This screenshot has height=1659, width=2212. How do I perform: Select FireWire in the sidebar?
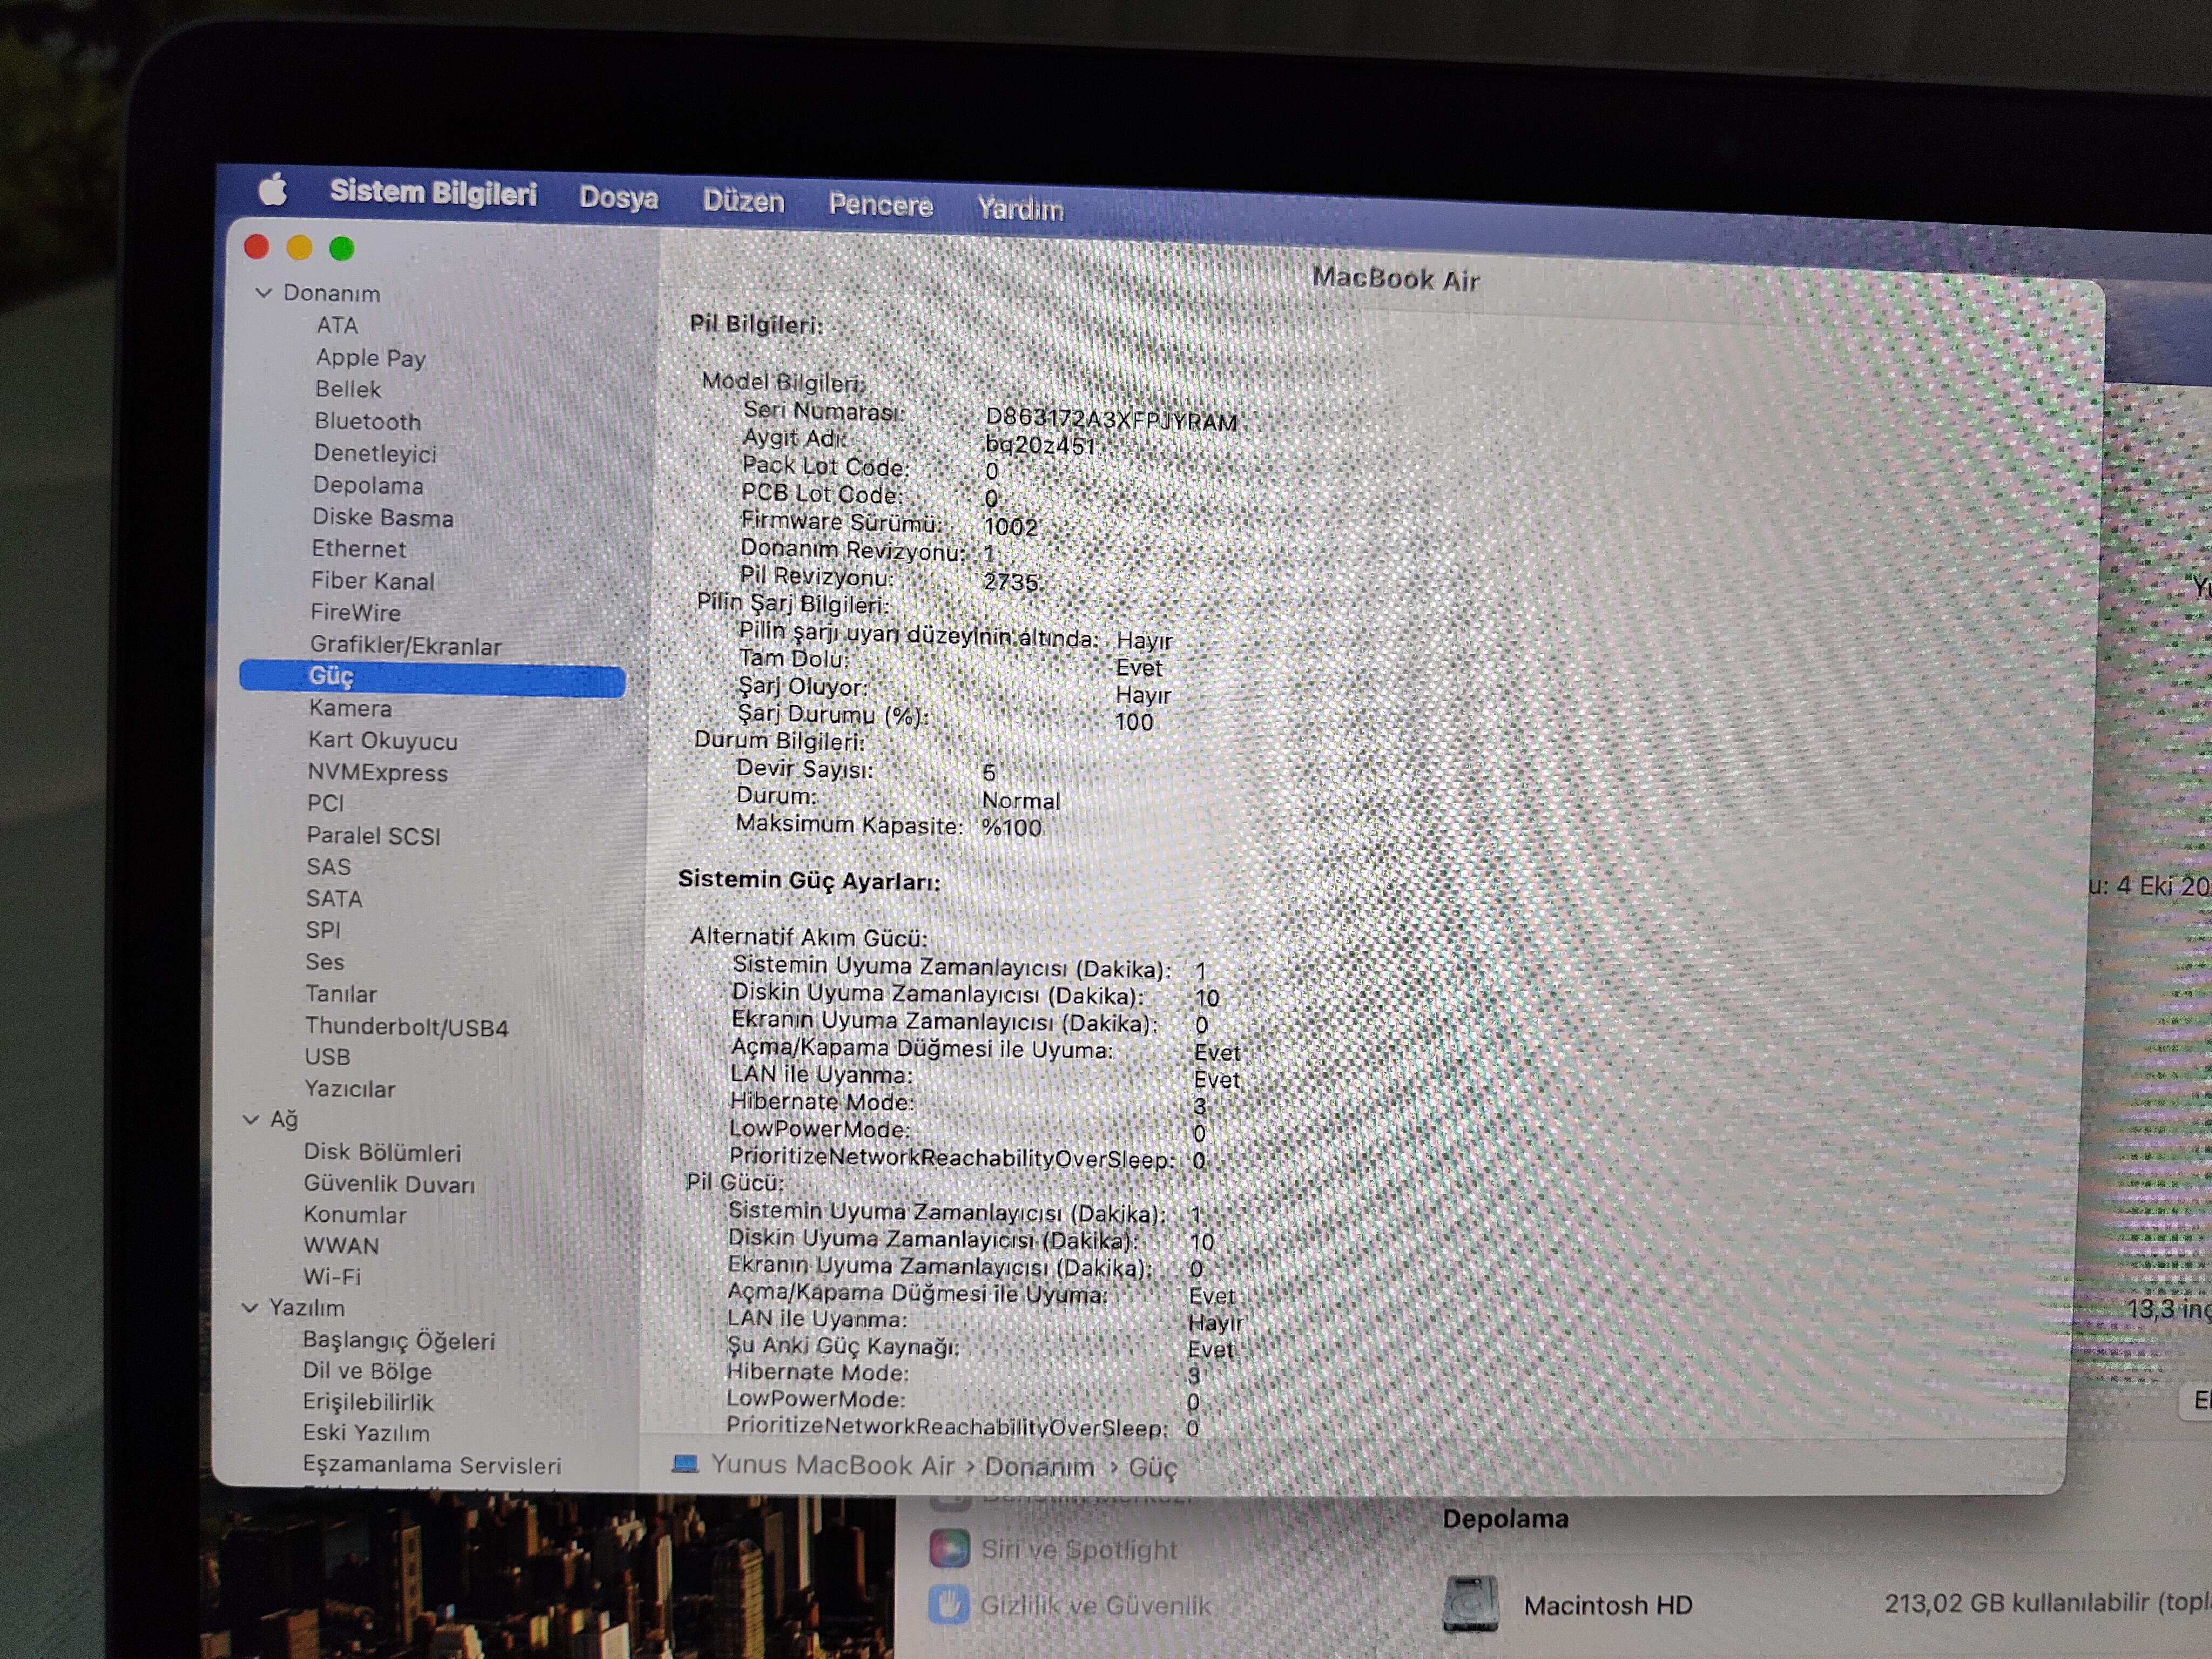pos(355,612)
